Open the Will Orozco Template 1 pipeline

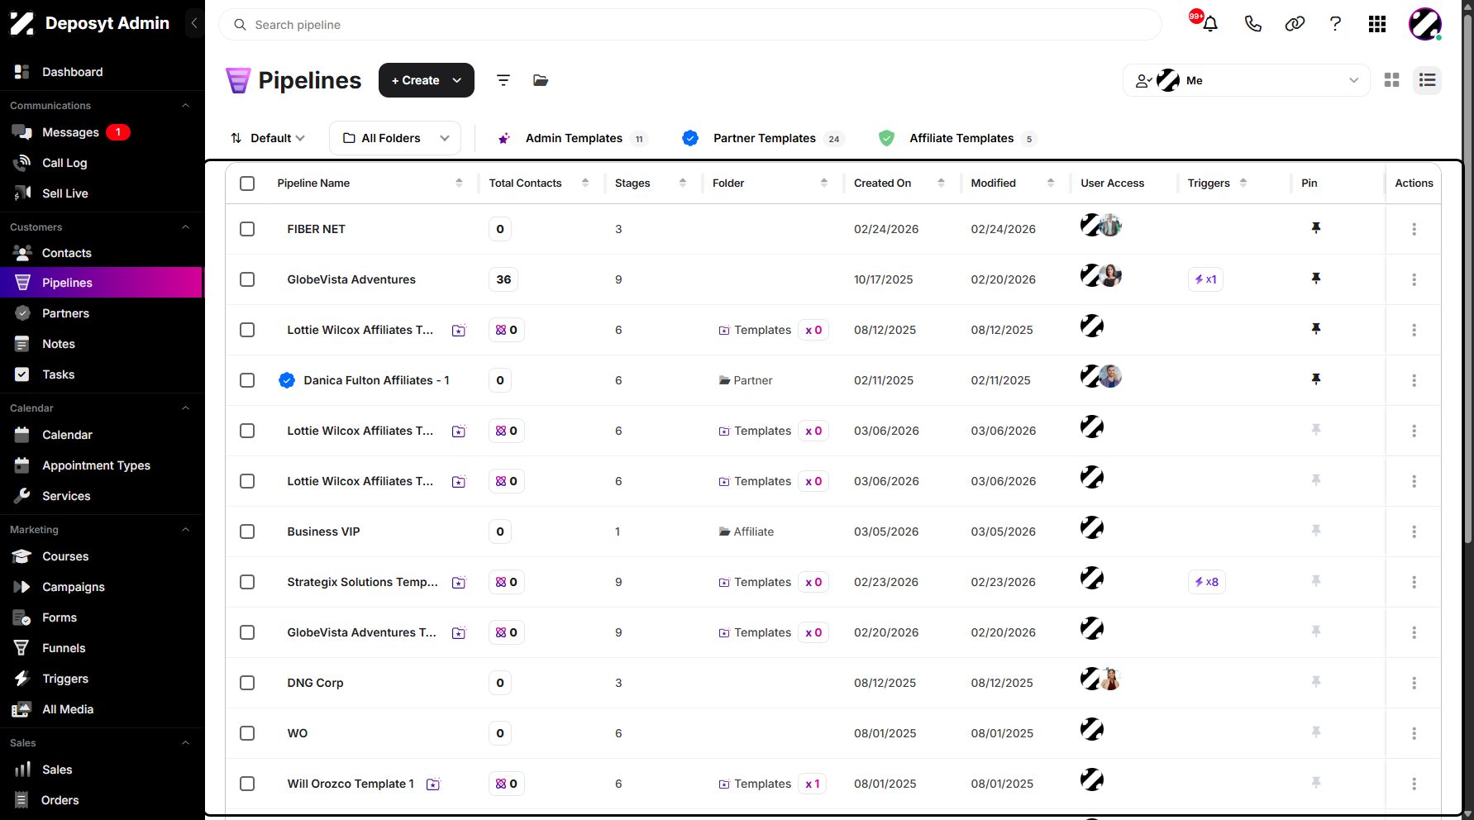[351, 784]
